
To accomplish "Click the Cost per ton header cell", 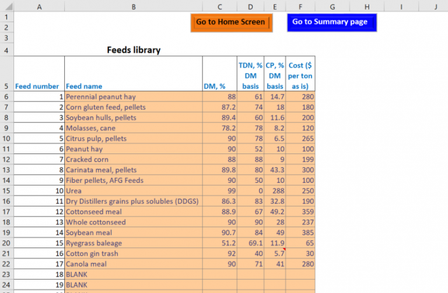I will pyautogui.click(x=300, y=75).
